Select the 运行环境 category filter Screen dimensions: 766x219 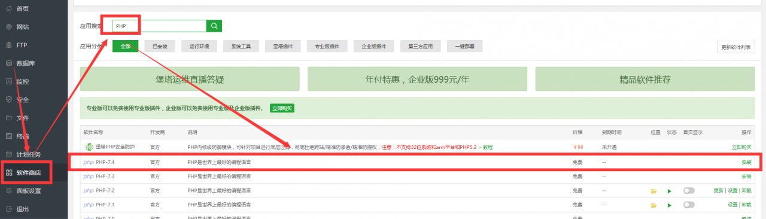pyautogui.click(x=199, y=46)
